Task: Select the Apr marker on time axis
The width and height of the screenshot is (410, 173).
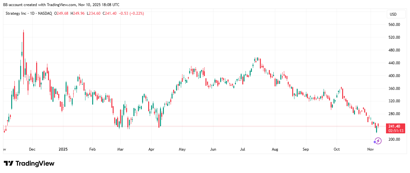Action: coord(151,149)
